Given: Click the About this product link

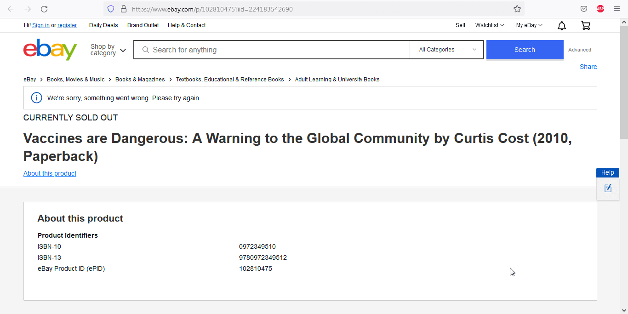Looking at the screenshot, I should (50, 173).
